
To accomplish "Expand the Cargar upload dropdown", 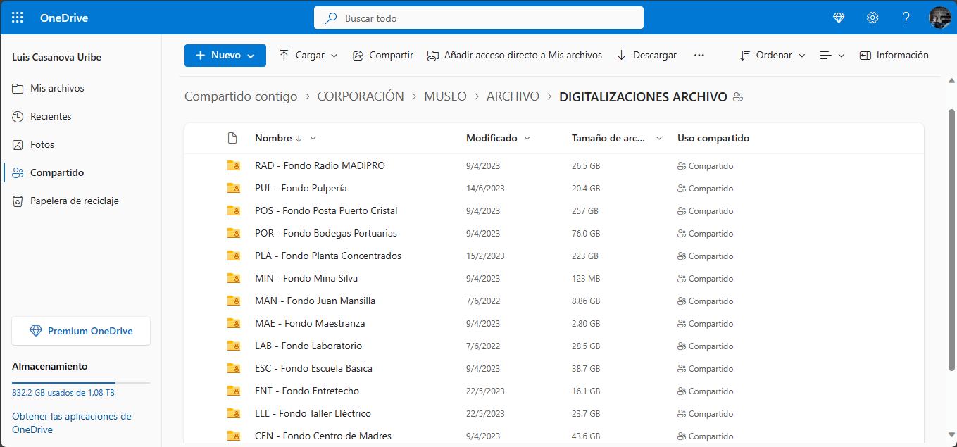I will [x=334, y=56].
